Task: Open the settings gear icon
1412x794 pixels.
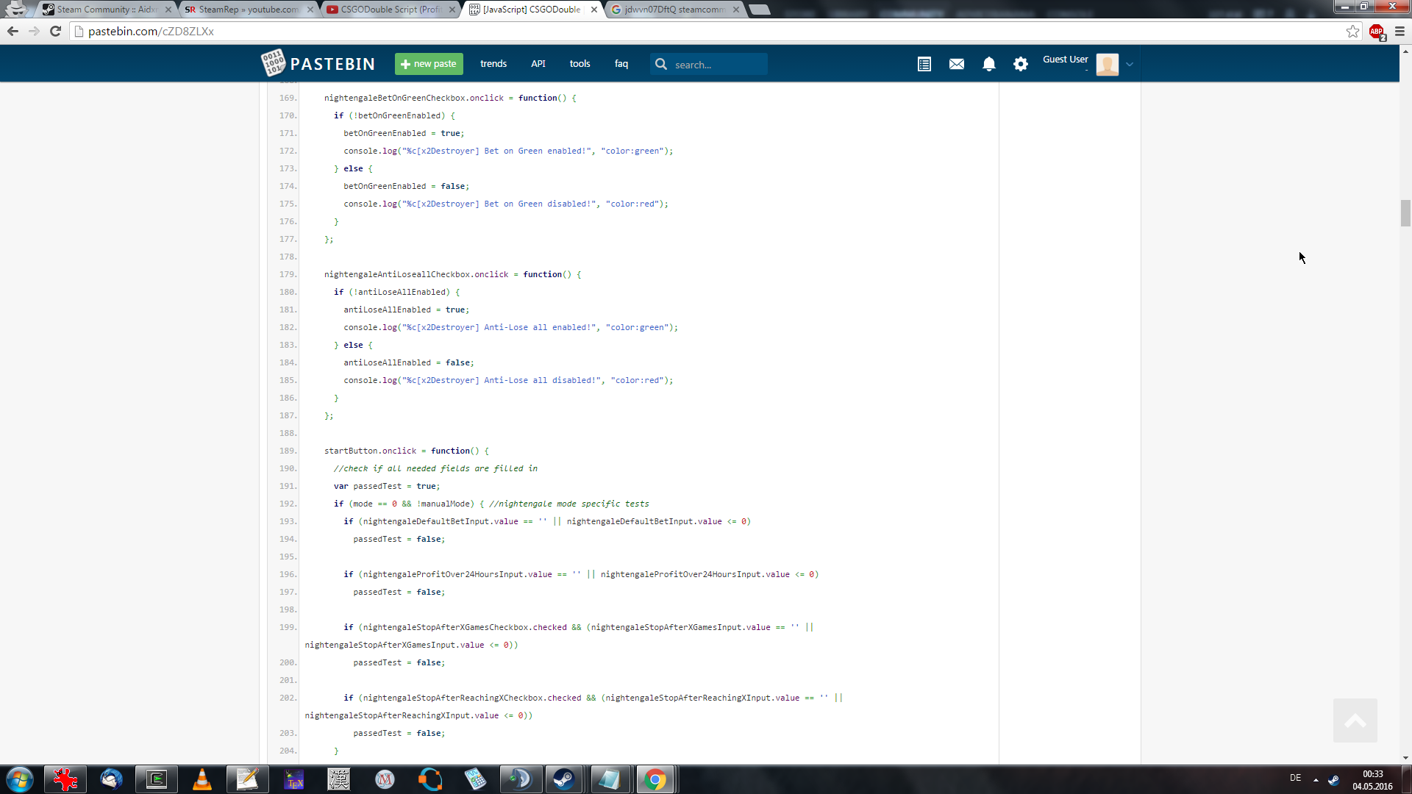Action: point(1021,64)
